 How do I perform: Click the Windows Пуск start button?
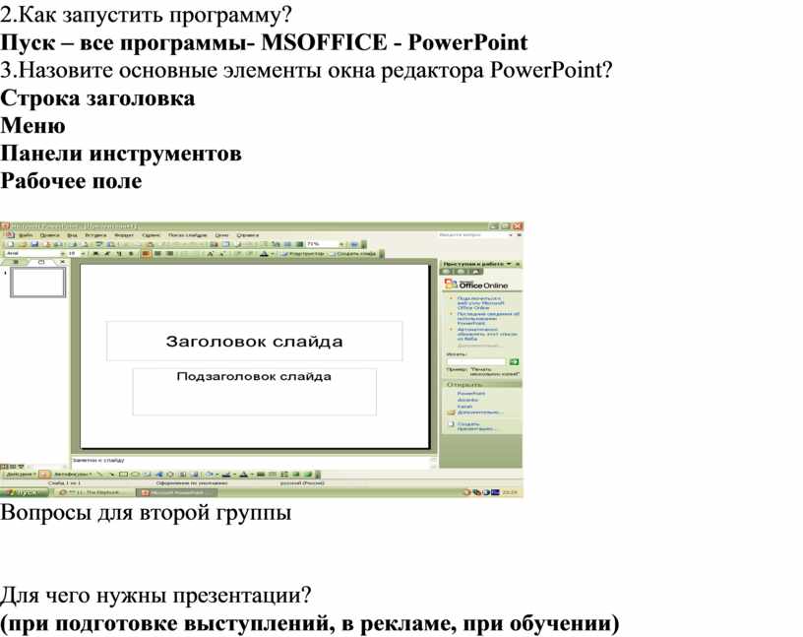tap(22, 491)
